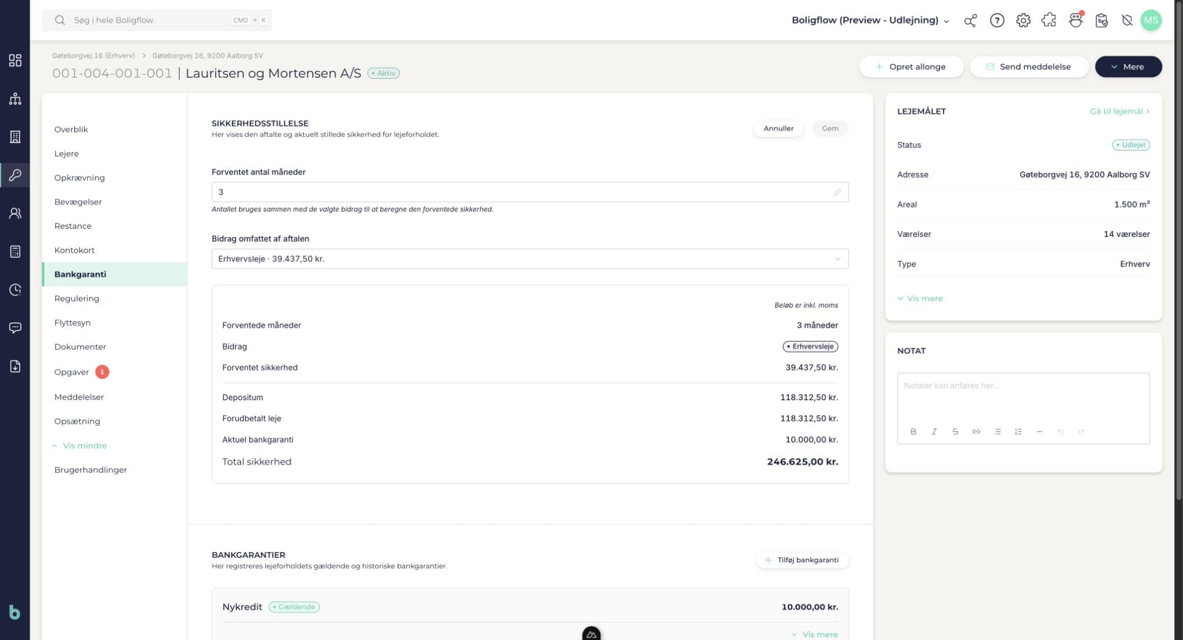Open the buildings icon in sidebar
The image size is (1183, 640).
click(15, 137)
